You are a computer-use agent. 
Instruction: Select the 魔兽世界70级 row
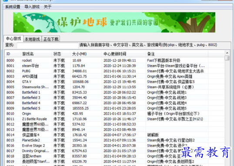(x=115, y=129)
